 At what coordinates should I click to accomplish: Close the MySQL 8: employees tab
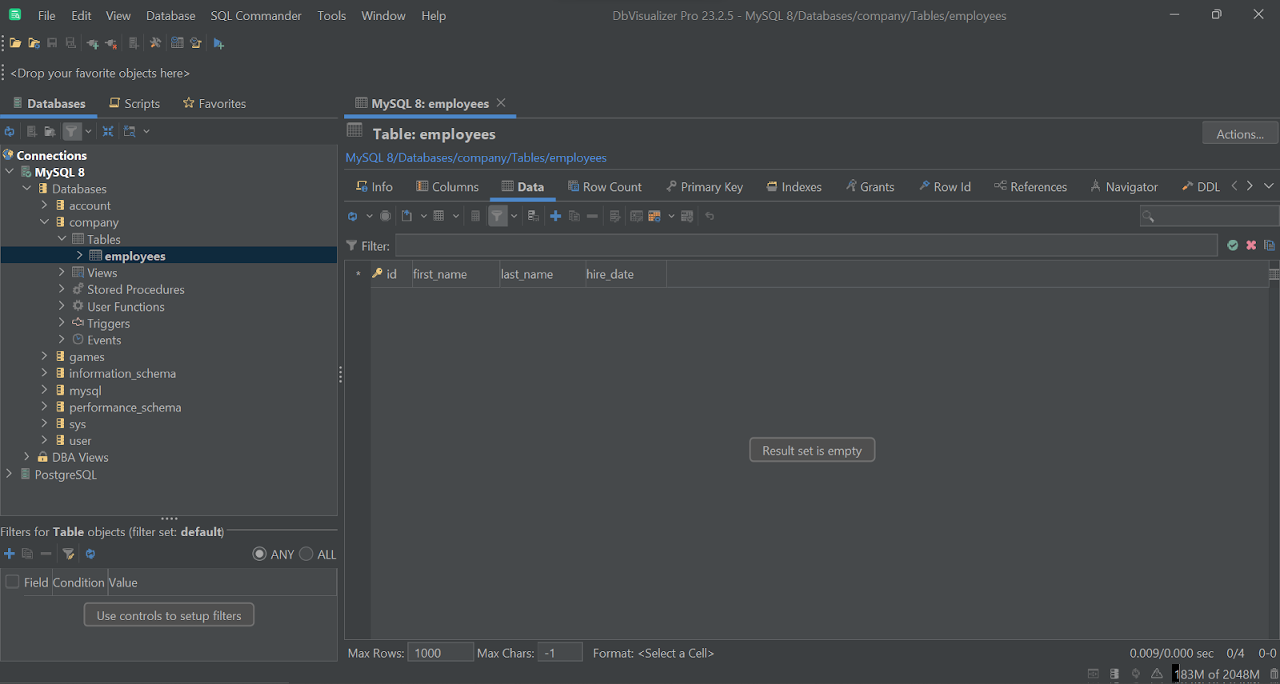pyautogui.click(x=501, y=103)
